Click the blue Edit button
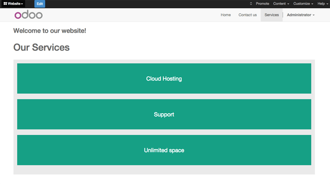Screen dimensions: 330x184 (40, 4)
